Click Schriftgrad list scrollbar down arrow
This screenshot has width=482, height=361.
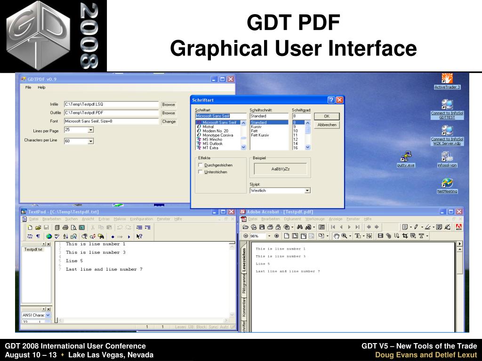(308, 147)
